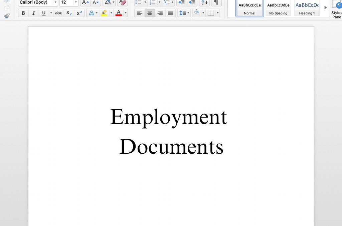
Task: Apply borders button
Action: pyautogui.click(x=211, y=13)
